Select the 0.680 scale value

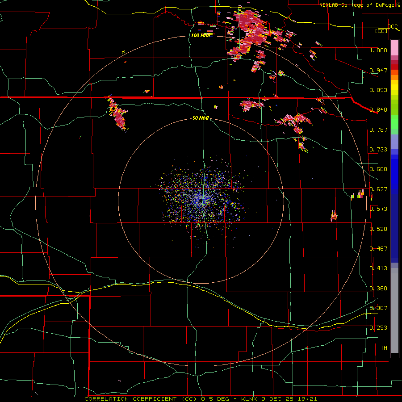click(x=378, y=169)
